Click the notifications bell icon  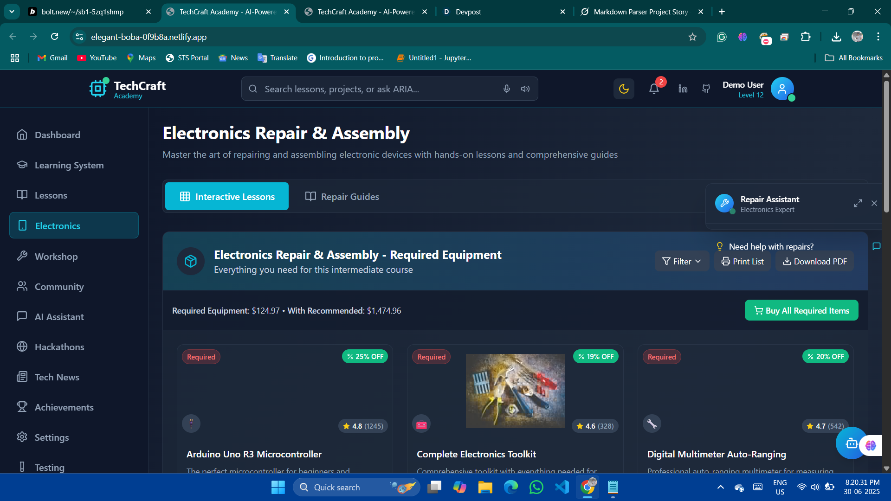[654, 89]
